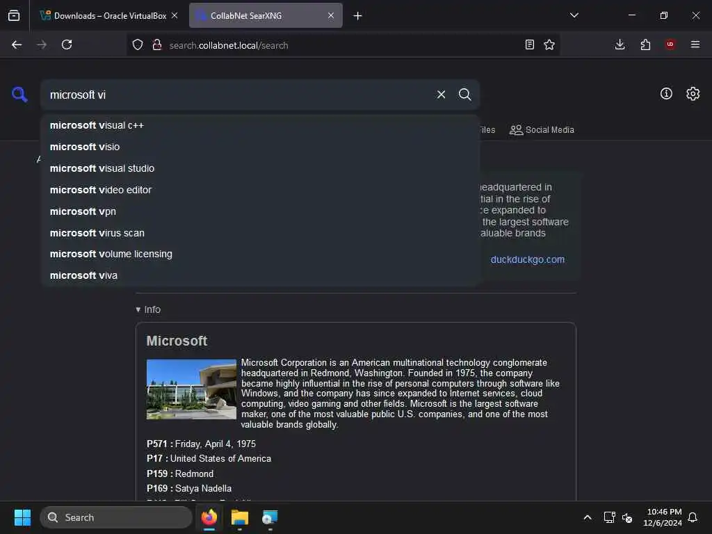The width and height of the screenshot is (712, 534).
Task: Close the Downloads Oracle VirtualBox tab
Action: coord(175,15)
